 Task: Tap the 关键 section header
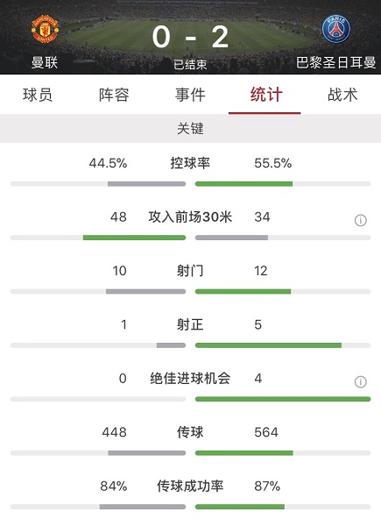(x=190, y=128)
